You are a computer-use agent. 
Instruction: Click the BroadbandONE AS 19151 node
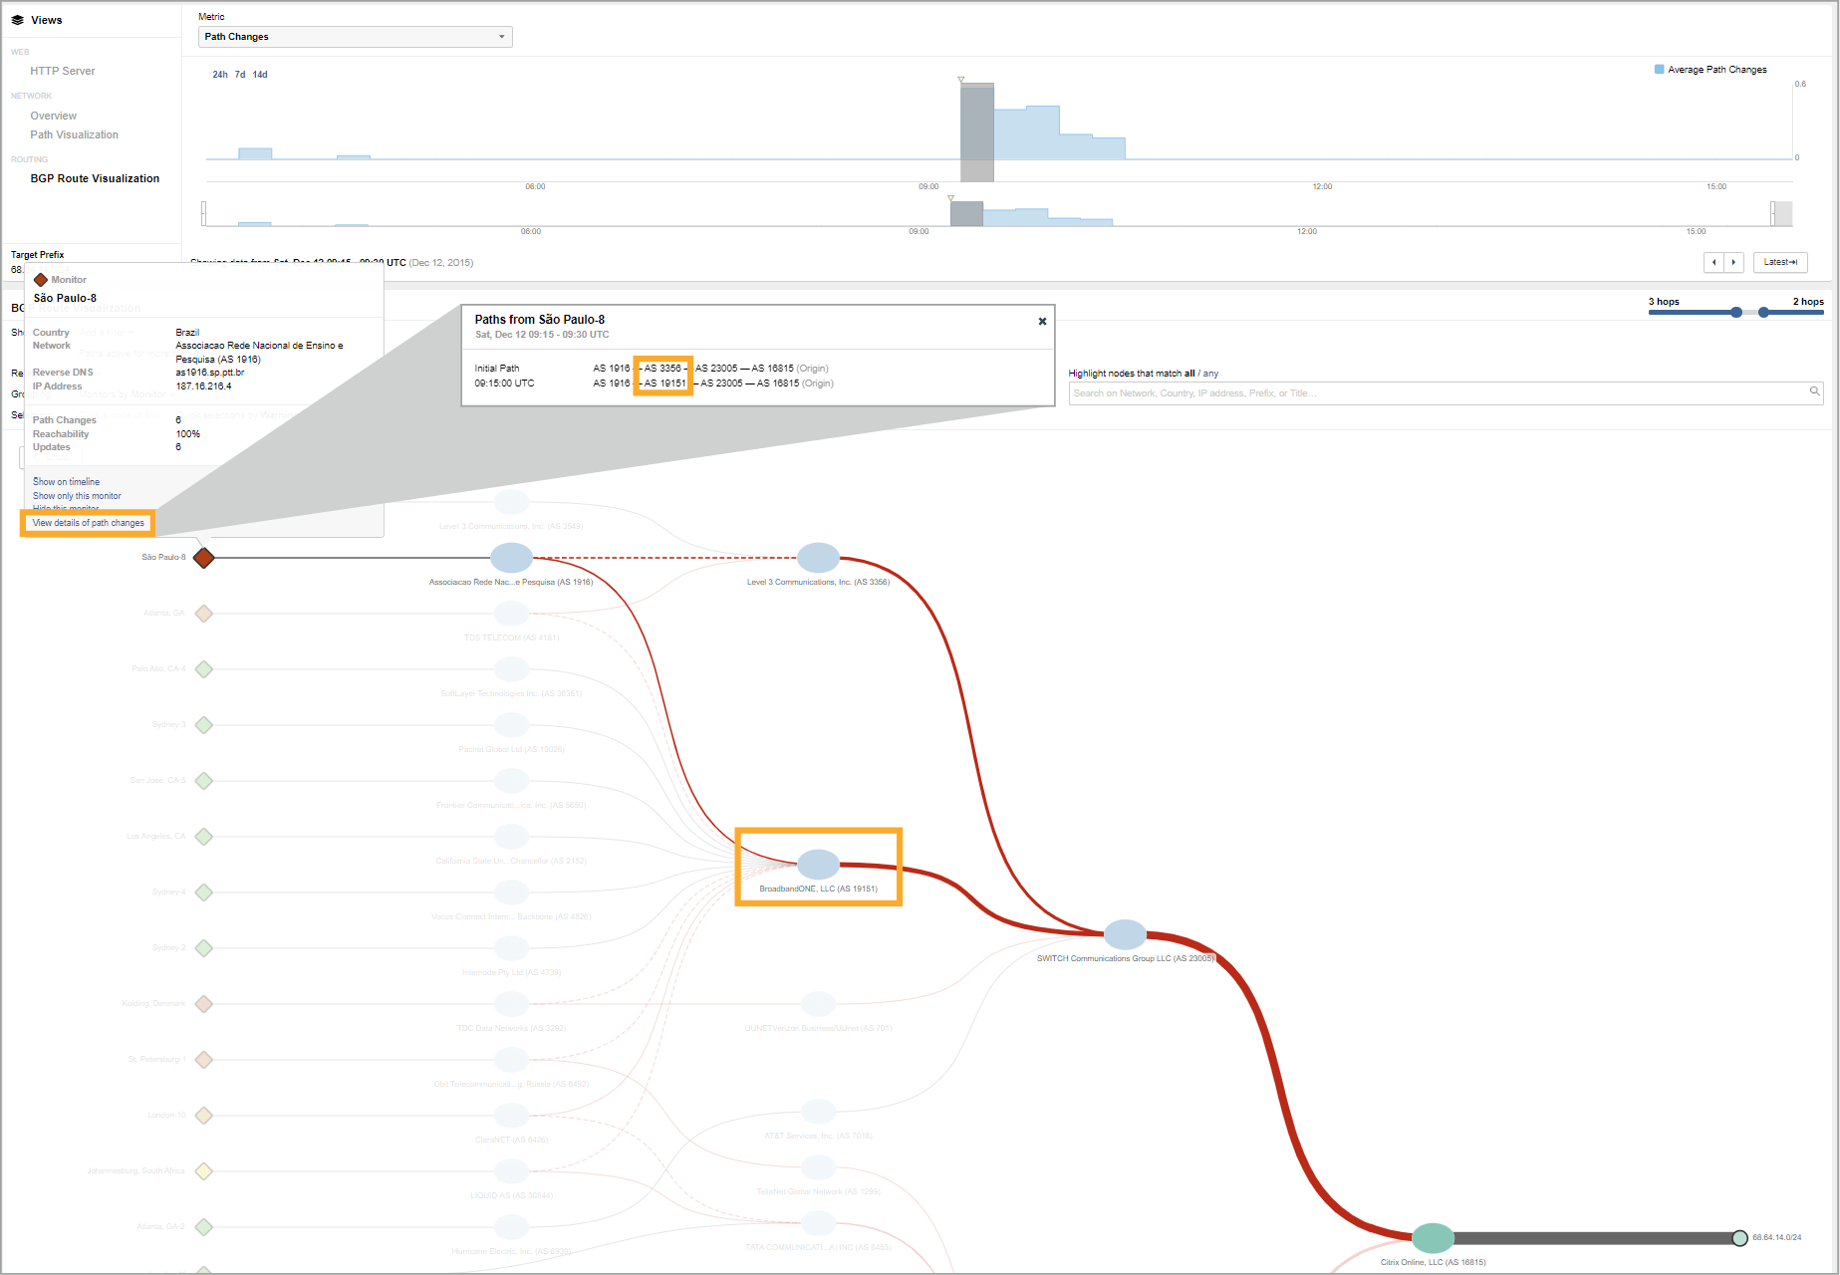pos(818,864)
